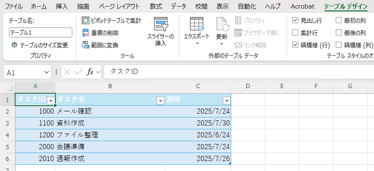This screenshot has height=171, width=374.
Task: Enable the 集計行 checkbox
Action: tap(295, 33)
